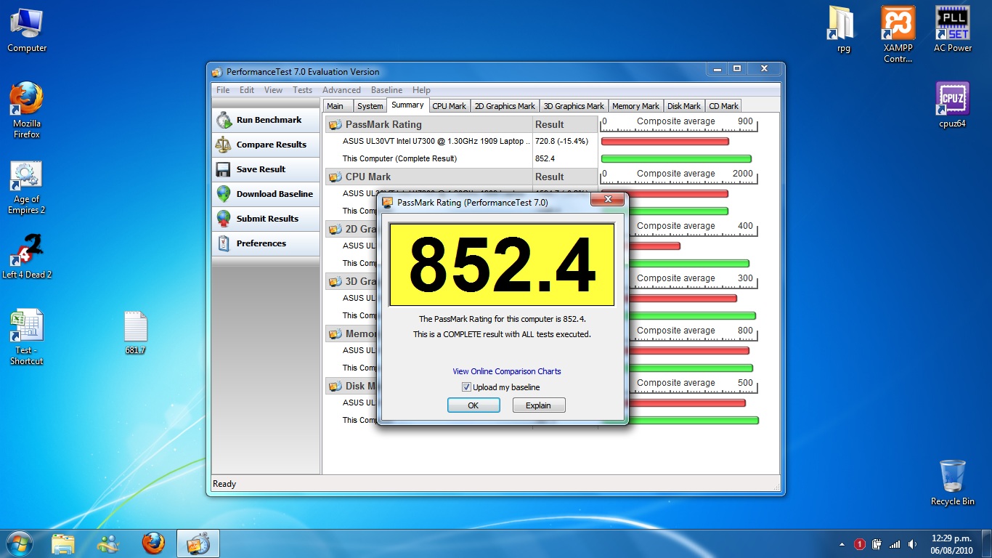Open Windows Live Messenger taskbar icon
The image size is (992, 558).
click(108, 543)
